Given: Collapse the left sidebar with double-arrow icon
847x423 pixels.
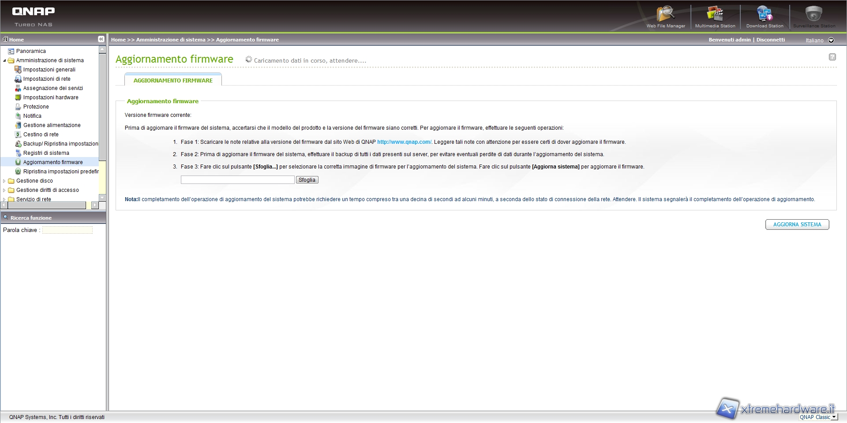Looking at the screenshot, I should click(101, 39).
